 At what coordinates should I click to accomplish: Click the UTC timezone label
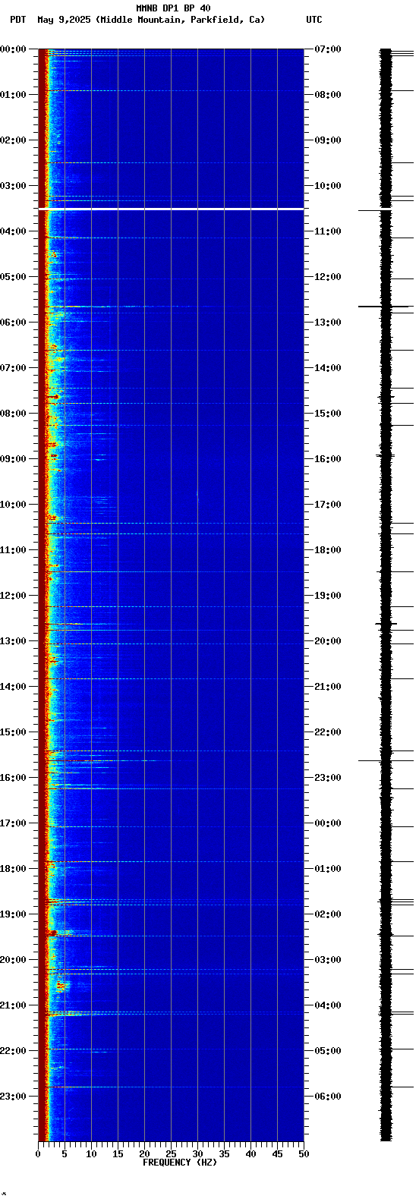point(314,20)
